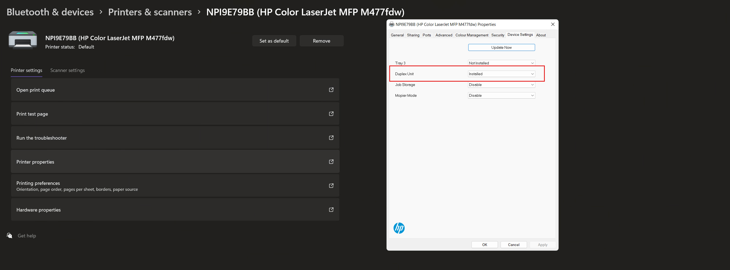The width and height of the screenshot is (730, 270).
Task: Click the open icon beside Printing preferences
Action: coord(331,186)
